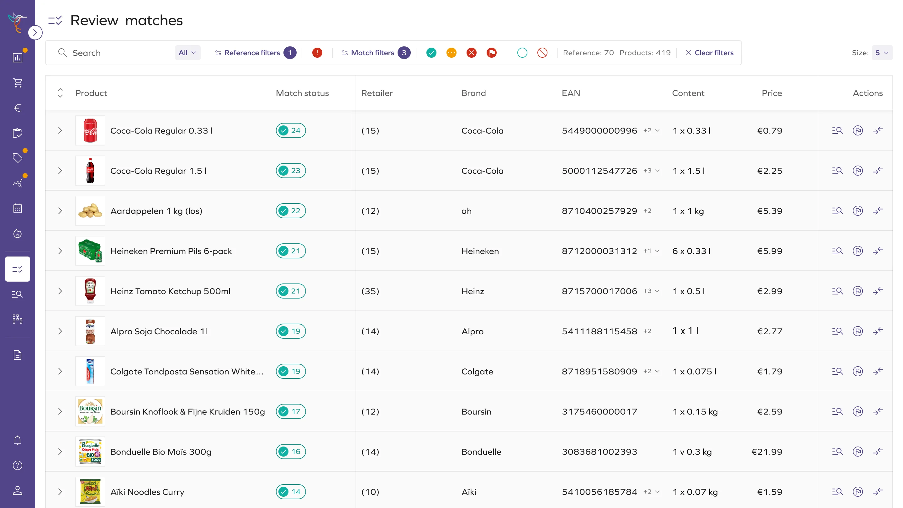Toggle the orange pending match filter
The image size is (903, 508).
(x=451, y=53)
